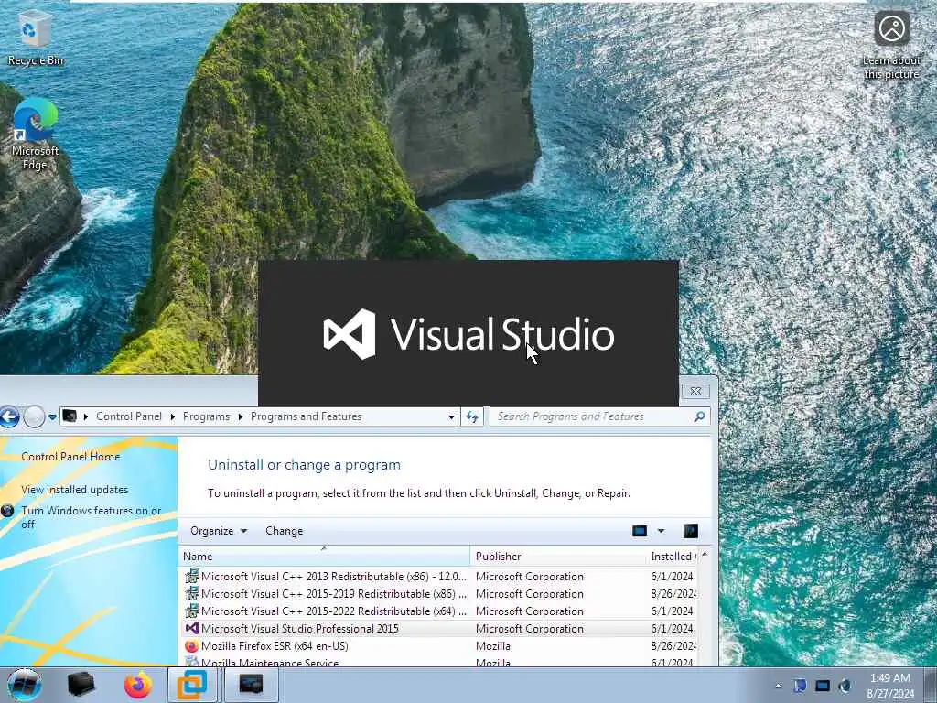Launch Microsoft Edge from the desktop

35,135
